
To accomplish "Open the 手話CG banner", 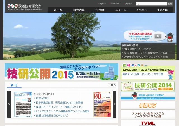I will click(x=147, y=105).
